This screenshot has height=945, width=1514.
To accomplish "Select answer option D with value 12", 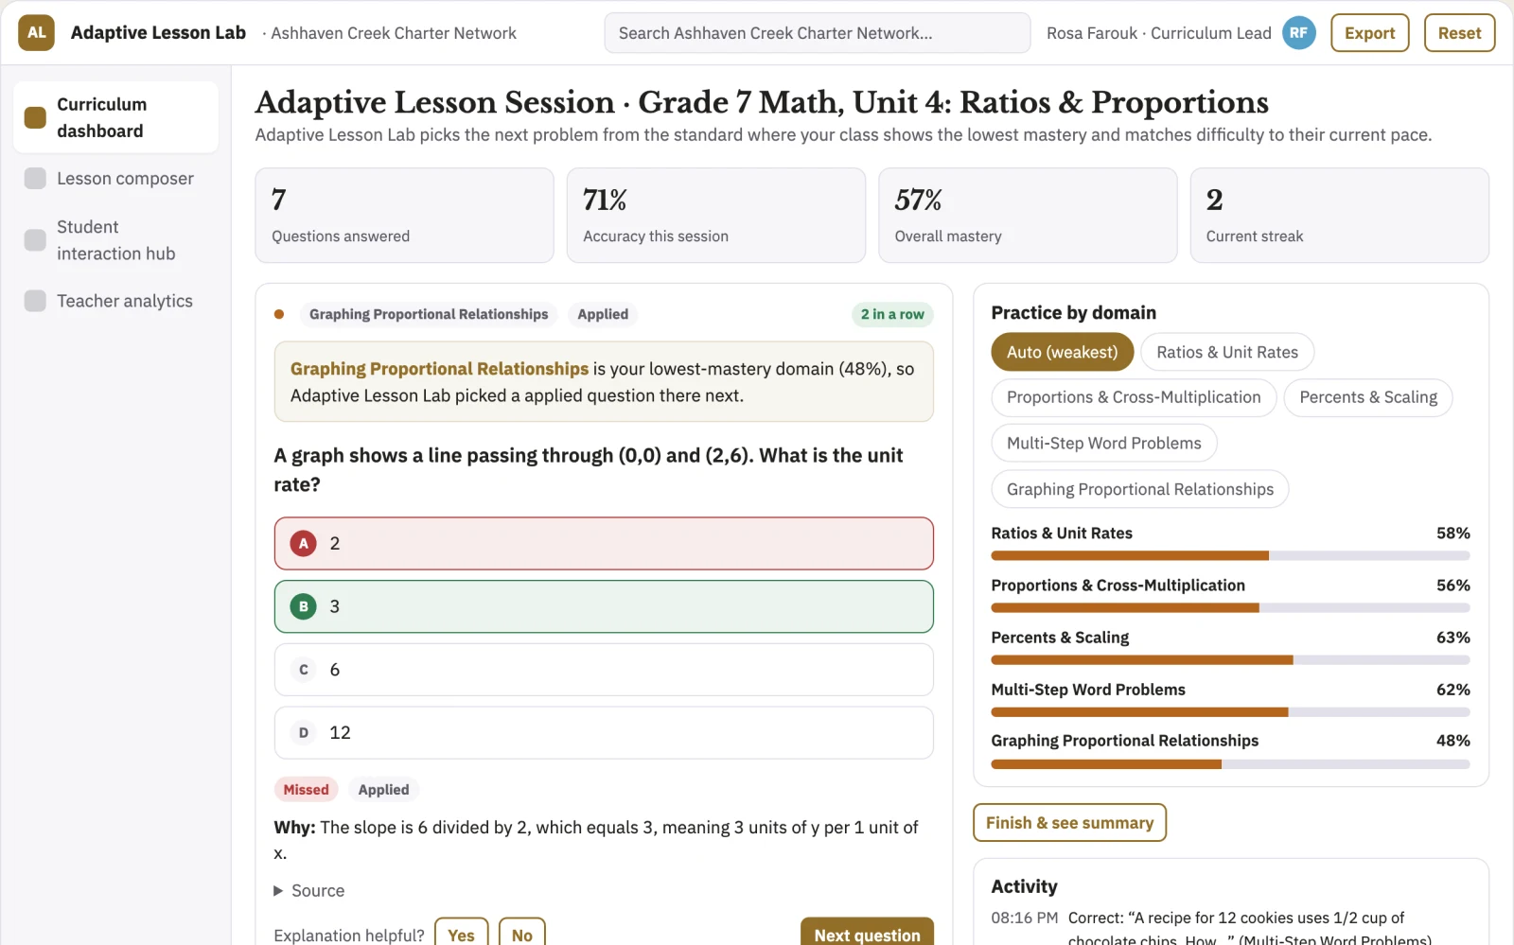I will coord(604,732).
